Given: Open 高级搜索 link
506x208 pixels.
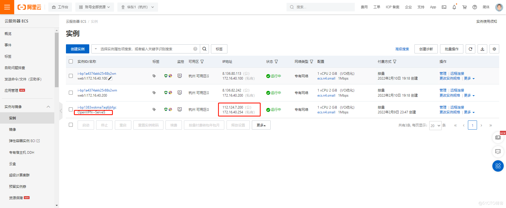Looking at the screenshot, I should tap(402, 49).
